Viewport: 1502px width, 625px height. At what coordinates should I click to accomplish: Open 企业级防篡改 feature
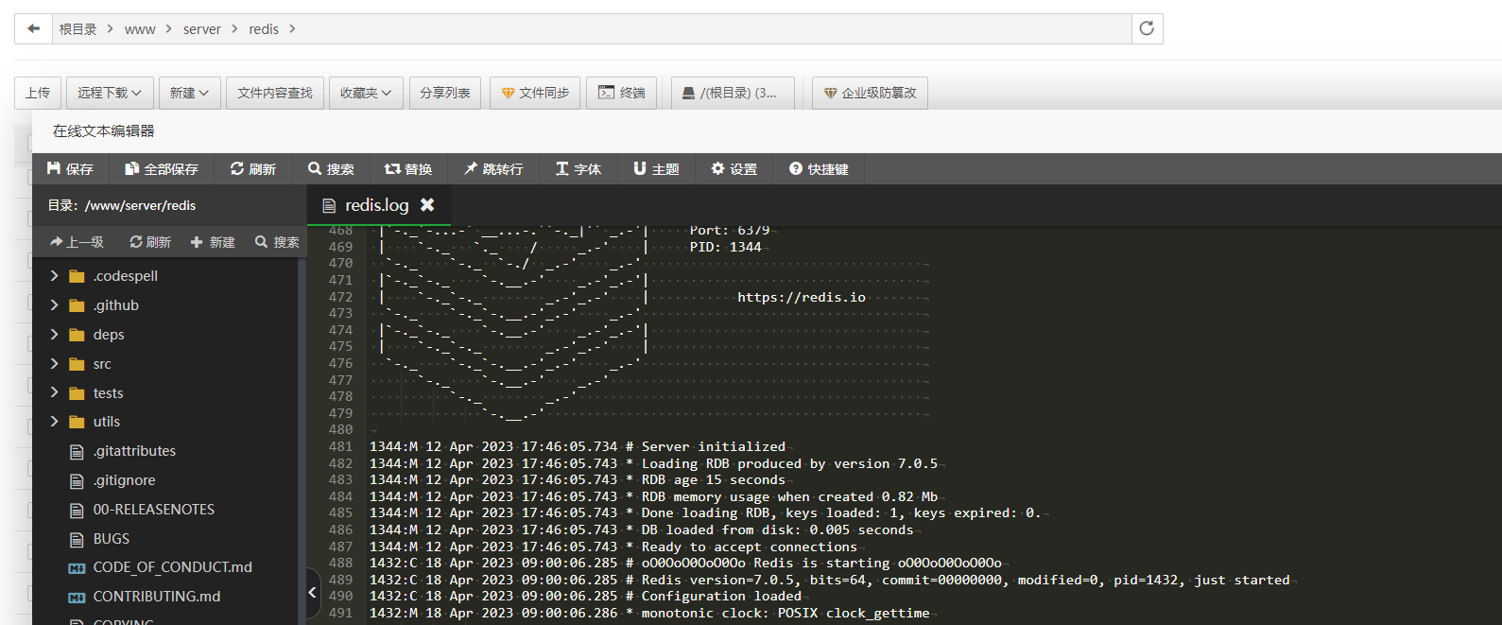click(x=870, y=93)
